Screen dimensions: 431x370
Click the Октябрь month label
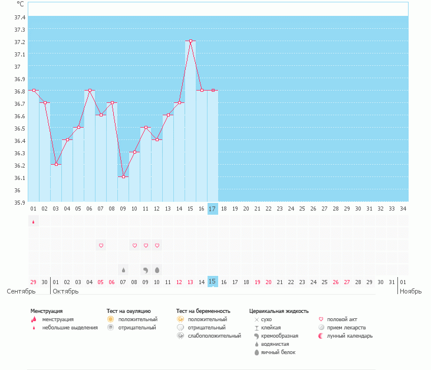point(65,291)
